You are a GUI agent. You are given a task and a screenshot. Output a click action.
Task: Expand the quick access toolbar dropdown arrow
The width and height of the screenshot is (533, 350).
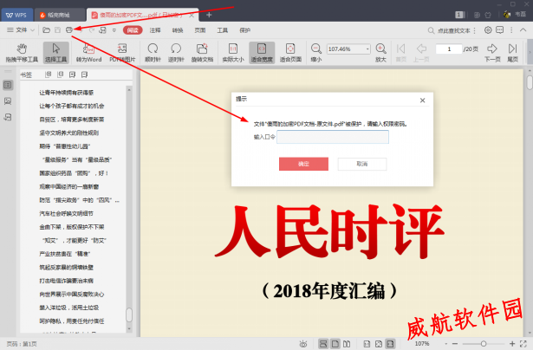coord(114,30)
